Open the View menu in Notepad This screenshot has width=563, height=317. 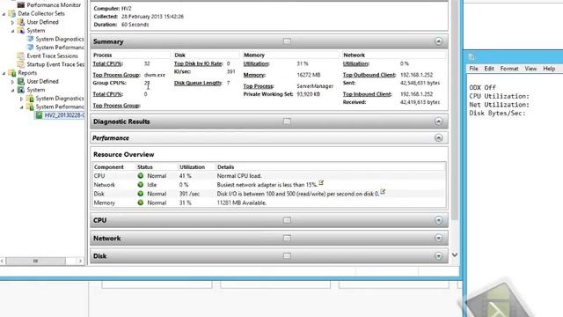point(530,69)
